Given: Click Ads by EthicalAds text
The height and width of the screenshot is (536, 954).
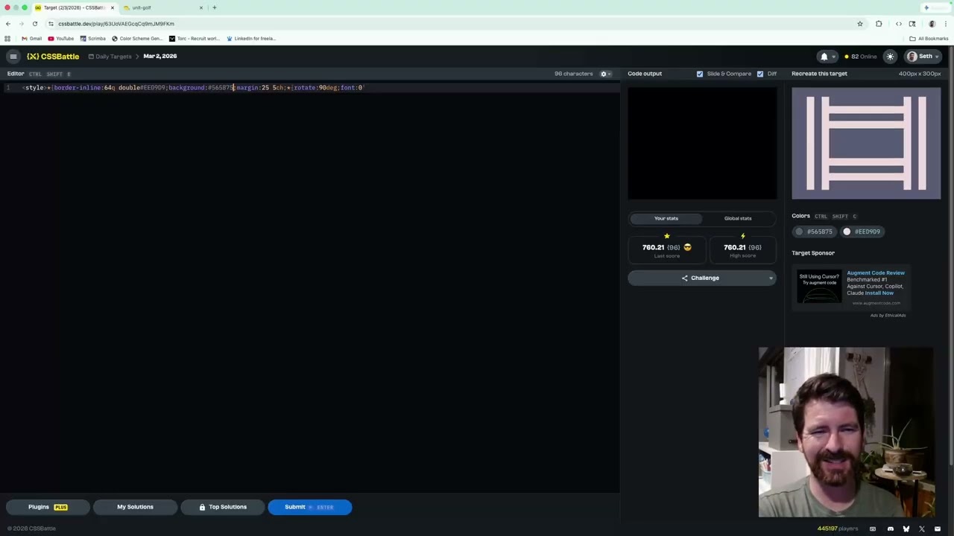Looking at the screenshot, I should click(888, 316).
